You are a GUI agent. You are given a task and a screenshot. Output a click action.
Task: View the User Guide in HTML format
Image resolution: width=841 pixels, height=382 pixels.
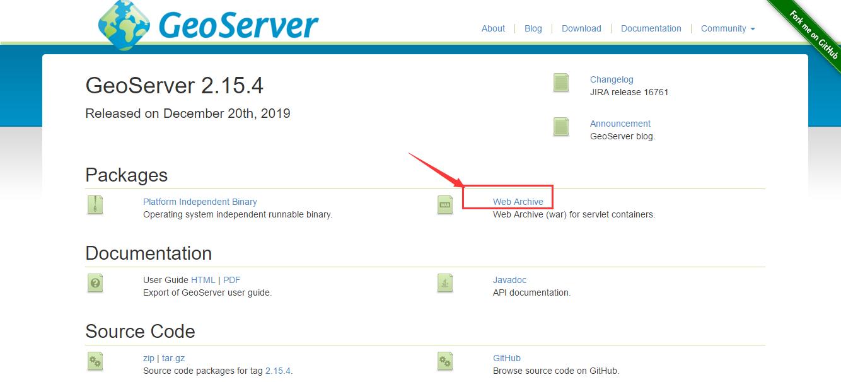click(204, 279)
